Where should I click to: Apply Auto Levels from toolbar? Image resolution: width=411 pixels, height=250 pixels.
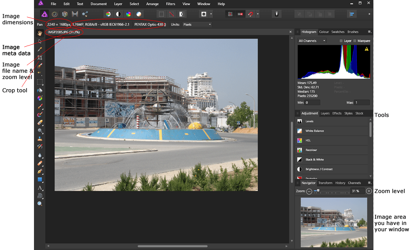tap(108, 14)
